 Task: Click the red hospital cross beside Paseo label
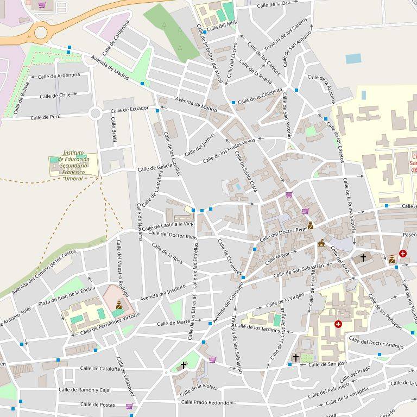pyautogui.click(x=403, y=254)
